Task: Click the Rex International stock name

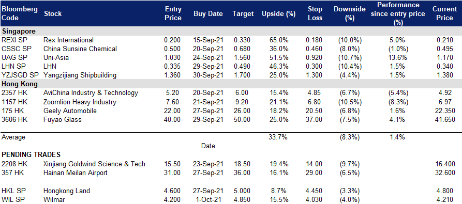Action: tap(68, 40)
